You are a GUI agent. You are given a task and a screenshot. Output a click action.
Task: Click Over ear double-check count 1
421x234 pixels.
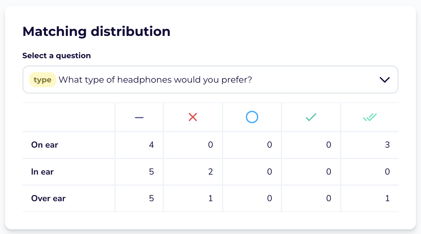pos(388,198)
